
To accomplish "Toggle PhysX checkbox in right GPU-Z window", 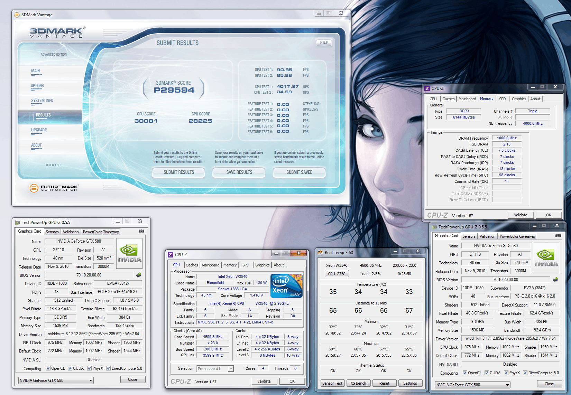I will click(x=506, y=373).
